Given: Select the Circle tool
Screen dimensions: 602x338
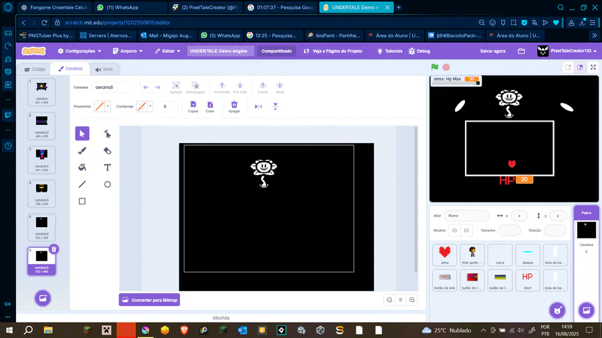Looking at the screenshot, I should tap(107, 184).
